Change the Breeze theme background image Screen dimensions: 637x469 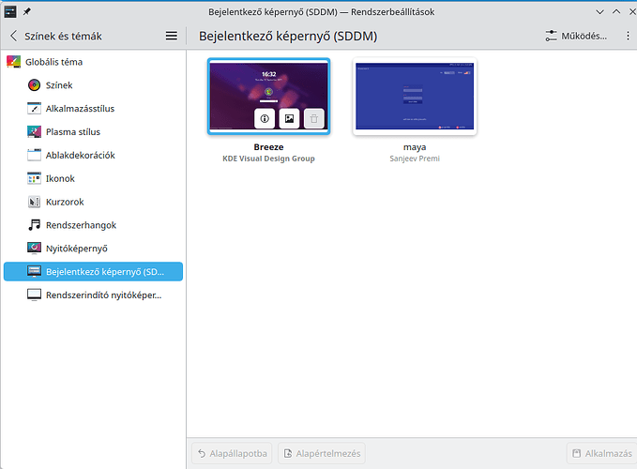click(x=290, y=119)
